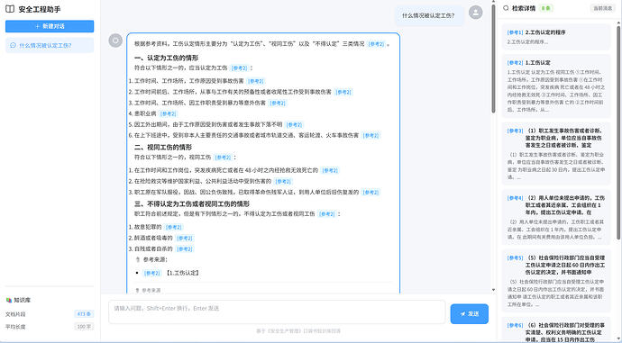622x343 pixels.
Task: Send the message with 发送 button
Action: [470, 313]
